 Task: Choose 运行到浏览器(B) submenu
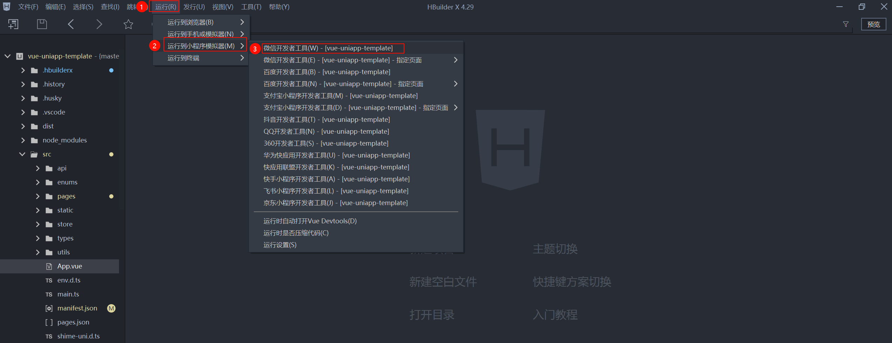[x=201, y=22]
